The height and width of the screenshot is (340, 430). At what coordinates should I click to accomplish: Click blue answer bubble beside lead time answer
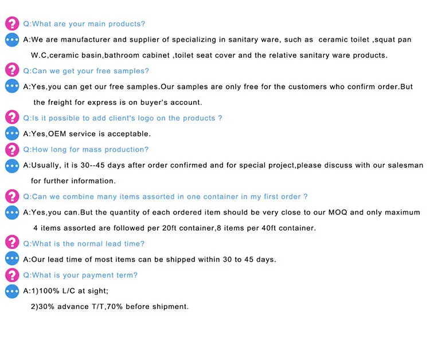click(12, 259)
